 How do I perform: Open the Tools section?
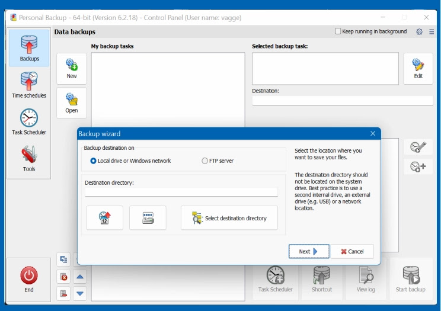pyautogui.click(x=29, y=158)
